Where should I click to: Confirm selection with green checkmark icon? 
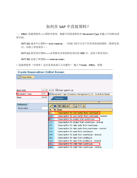pyautogui.click(x=51, y=106)
